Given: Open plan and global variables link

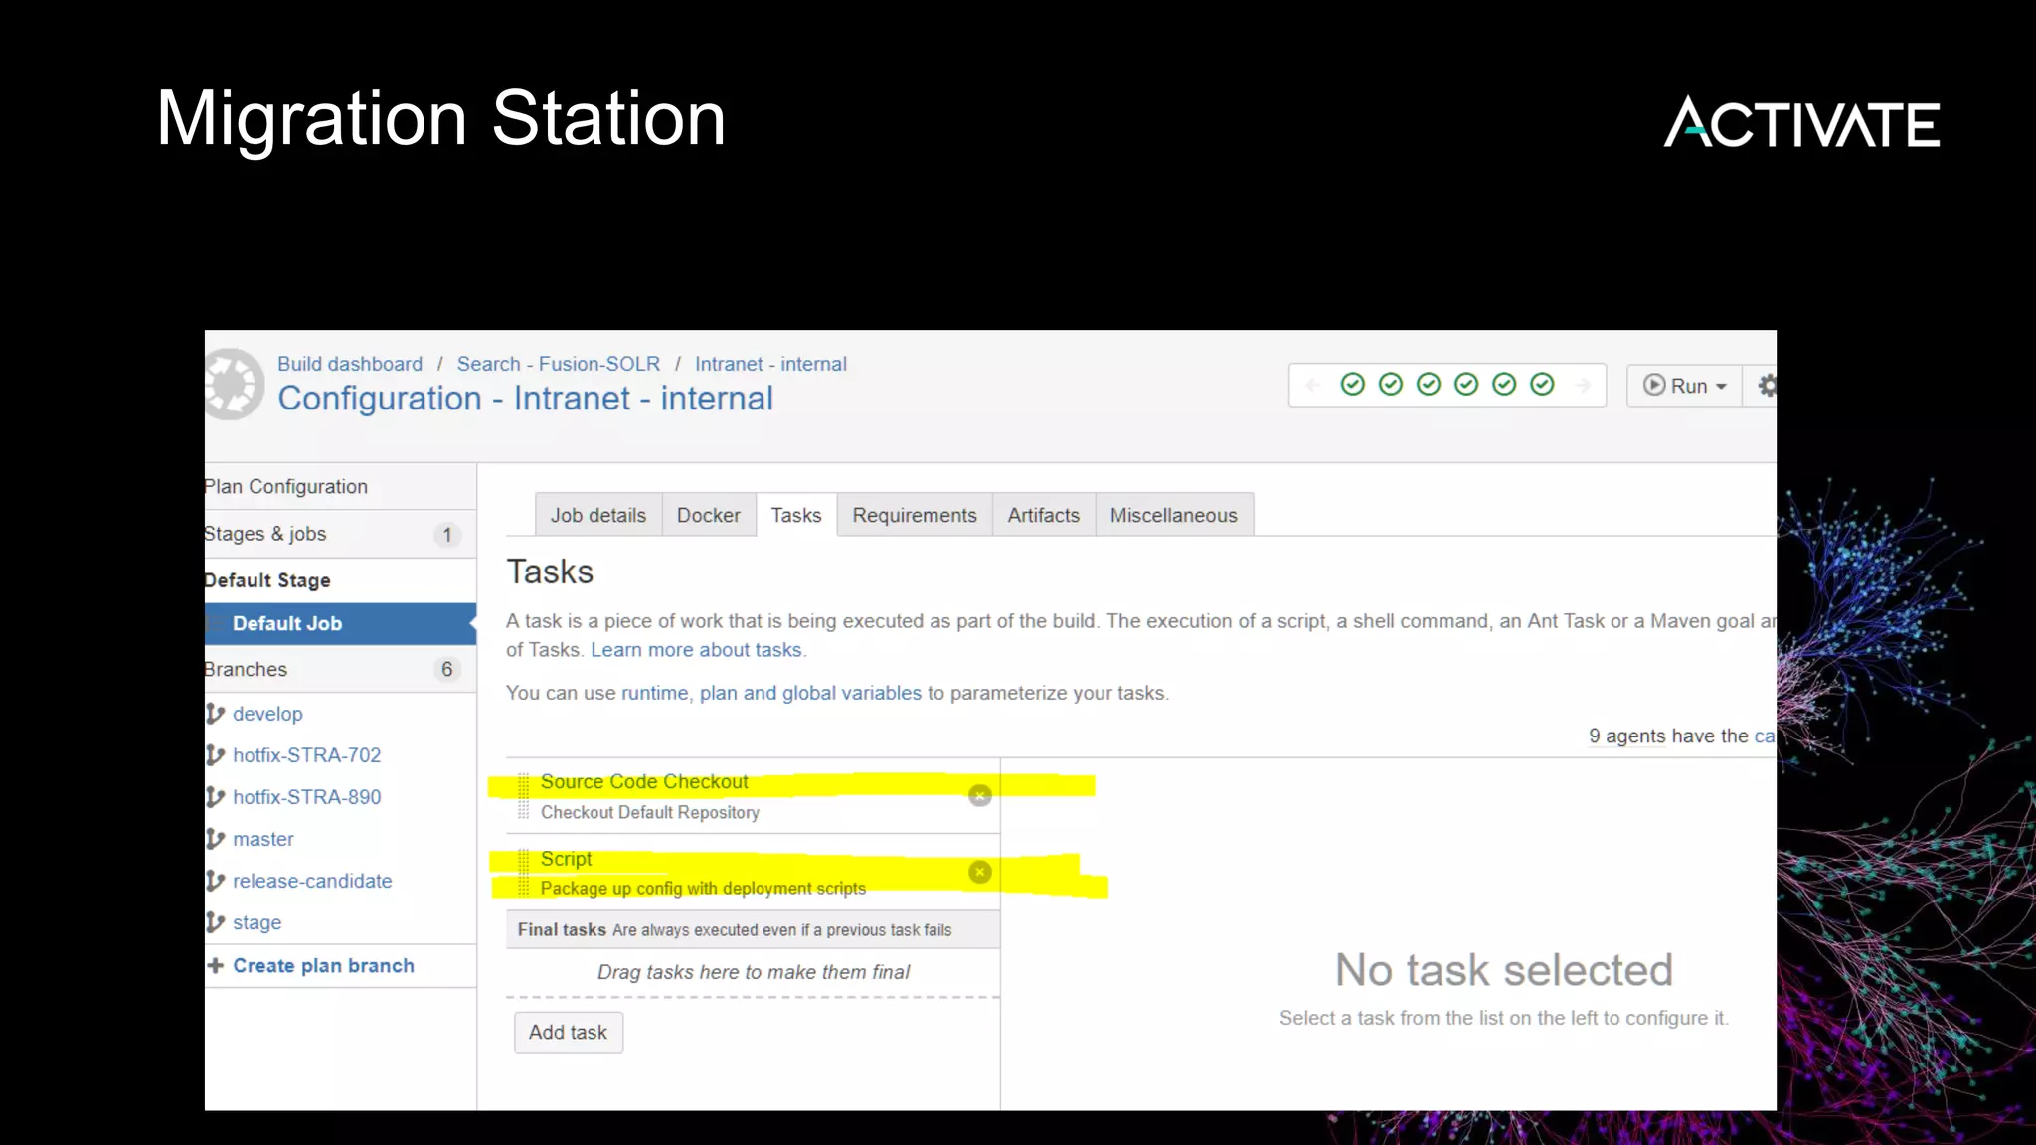Looking at the screenshot, I should [x=810, y=693].
